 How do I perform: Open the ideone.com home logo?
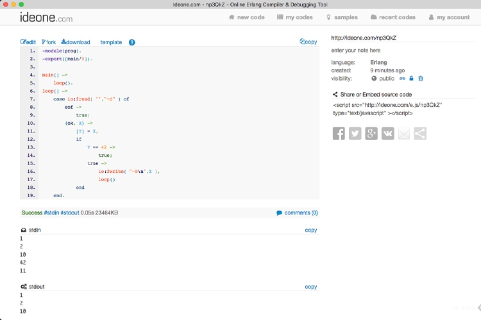click(x=46, y=17)
